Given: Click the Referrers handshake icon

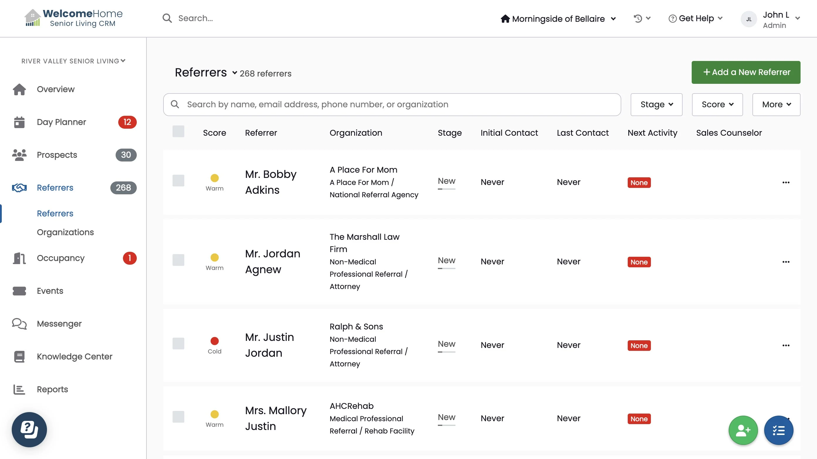Looking at the screenshot, I should tap(19, 188).
